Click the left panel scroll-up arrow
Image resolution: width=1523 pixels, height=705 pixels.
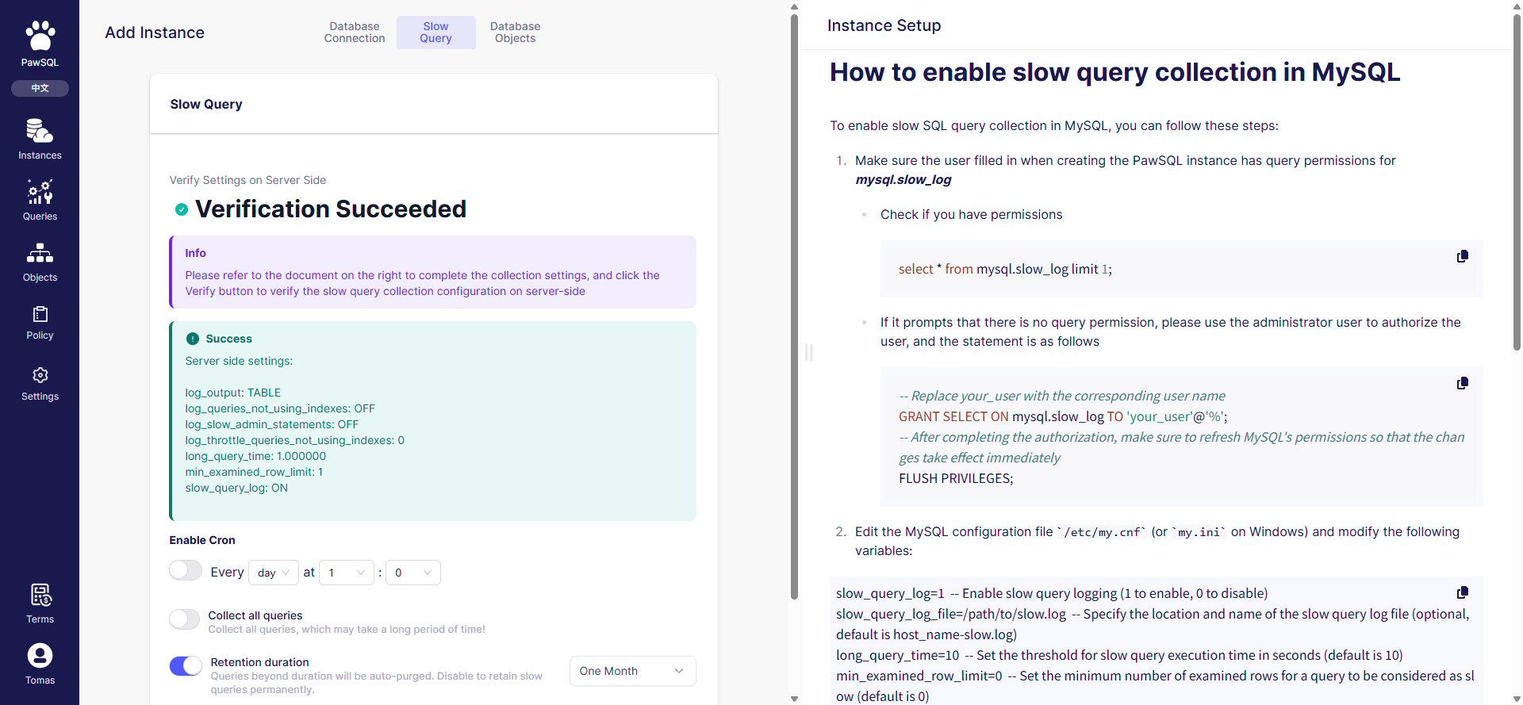[x=794, y=6]
